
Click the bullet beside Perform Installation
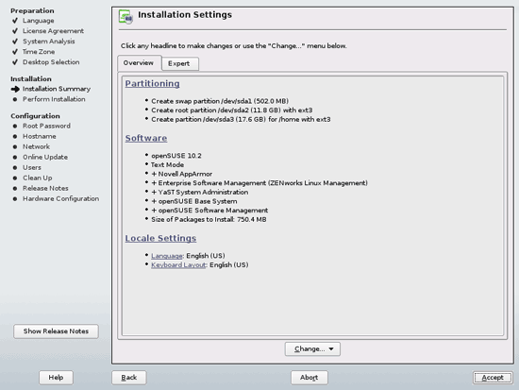(15, 99)
